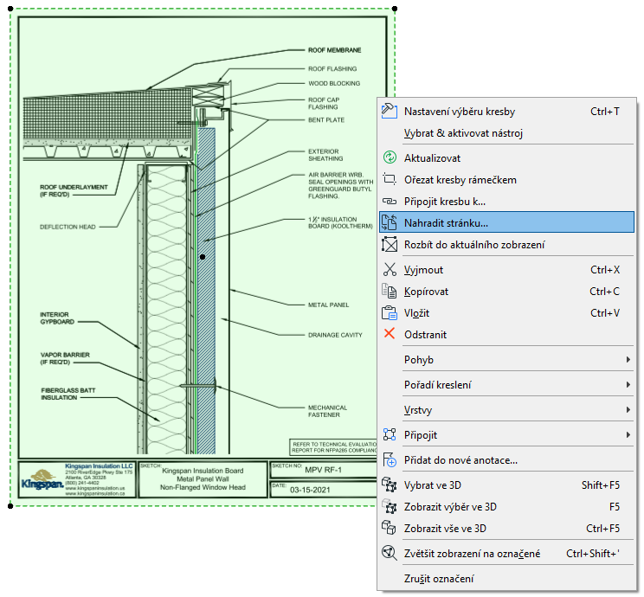The width and height of the screenshot is (644, 597).
Task: Select Vybrat & aktivovat nástroj menu entry
Action: coord(463,133)
